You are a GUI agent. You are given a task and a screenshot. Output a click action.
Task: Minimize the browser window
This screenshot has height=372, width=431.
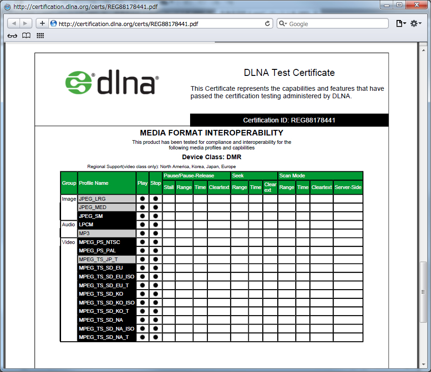387,5
